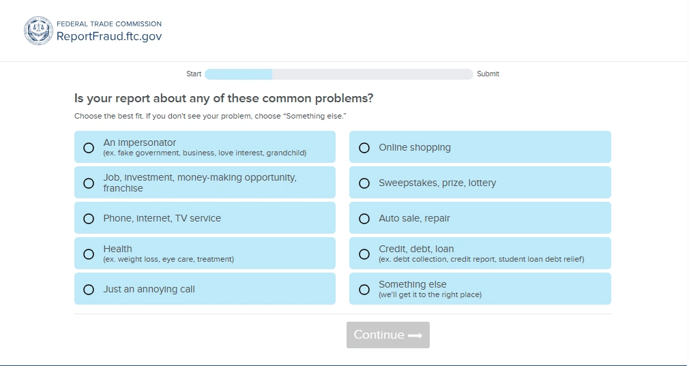Select Sweepstakes, prize, lottery option

click(x=364, y=183)
